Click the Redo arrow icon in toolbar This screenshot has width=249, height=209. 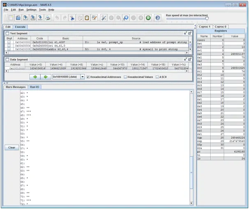coord(65,18)
